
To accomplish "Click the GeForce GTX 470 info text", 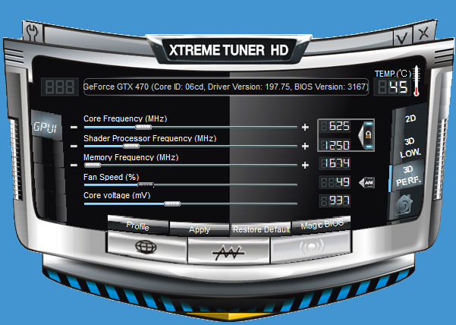I will (x=226, y=87).
